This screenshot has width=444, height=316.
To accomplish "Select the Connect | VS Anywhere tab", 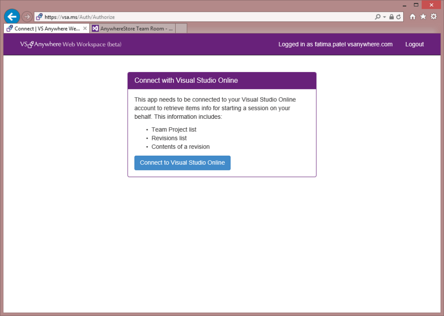I will (x=43, y=29).
